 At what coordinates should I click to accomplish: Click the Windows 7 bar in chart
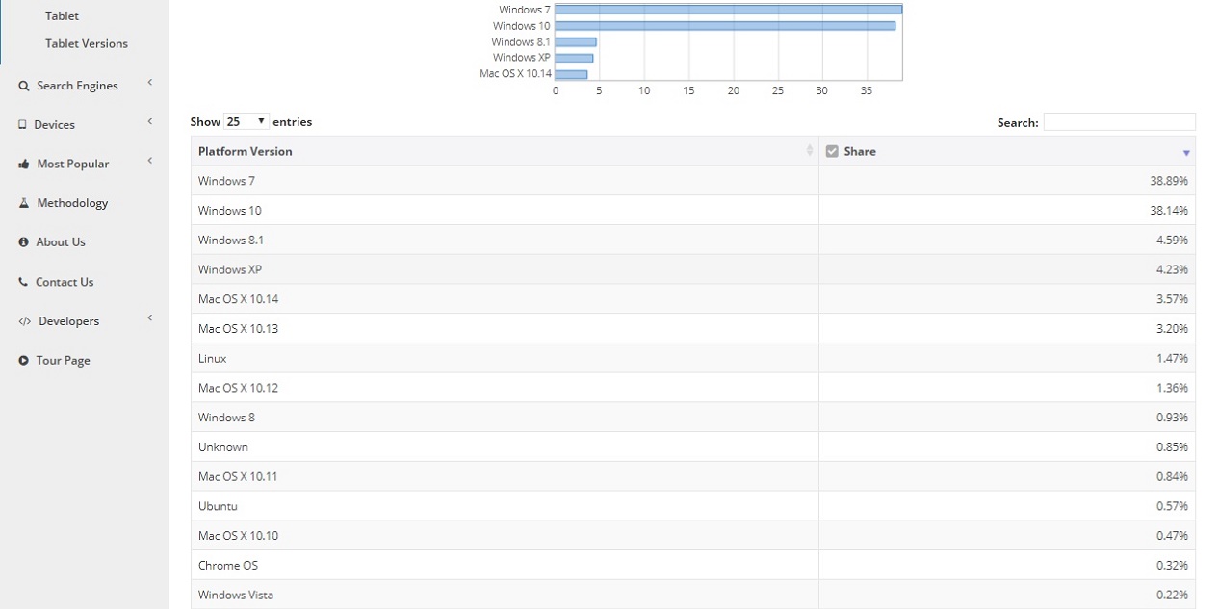coord(728,10)
